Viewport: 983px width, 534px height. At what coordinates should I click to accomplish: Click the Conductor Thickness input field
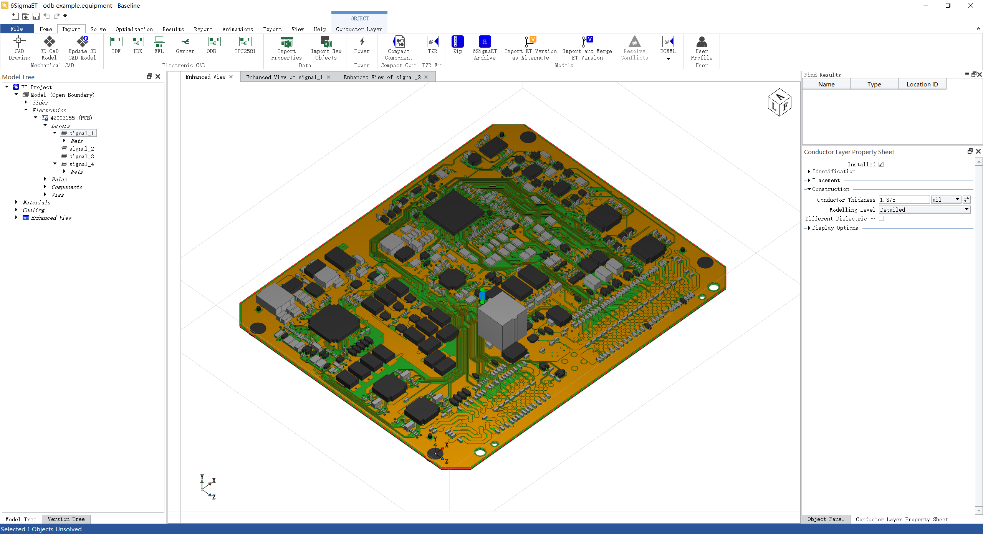pos(904,200)
